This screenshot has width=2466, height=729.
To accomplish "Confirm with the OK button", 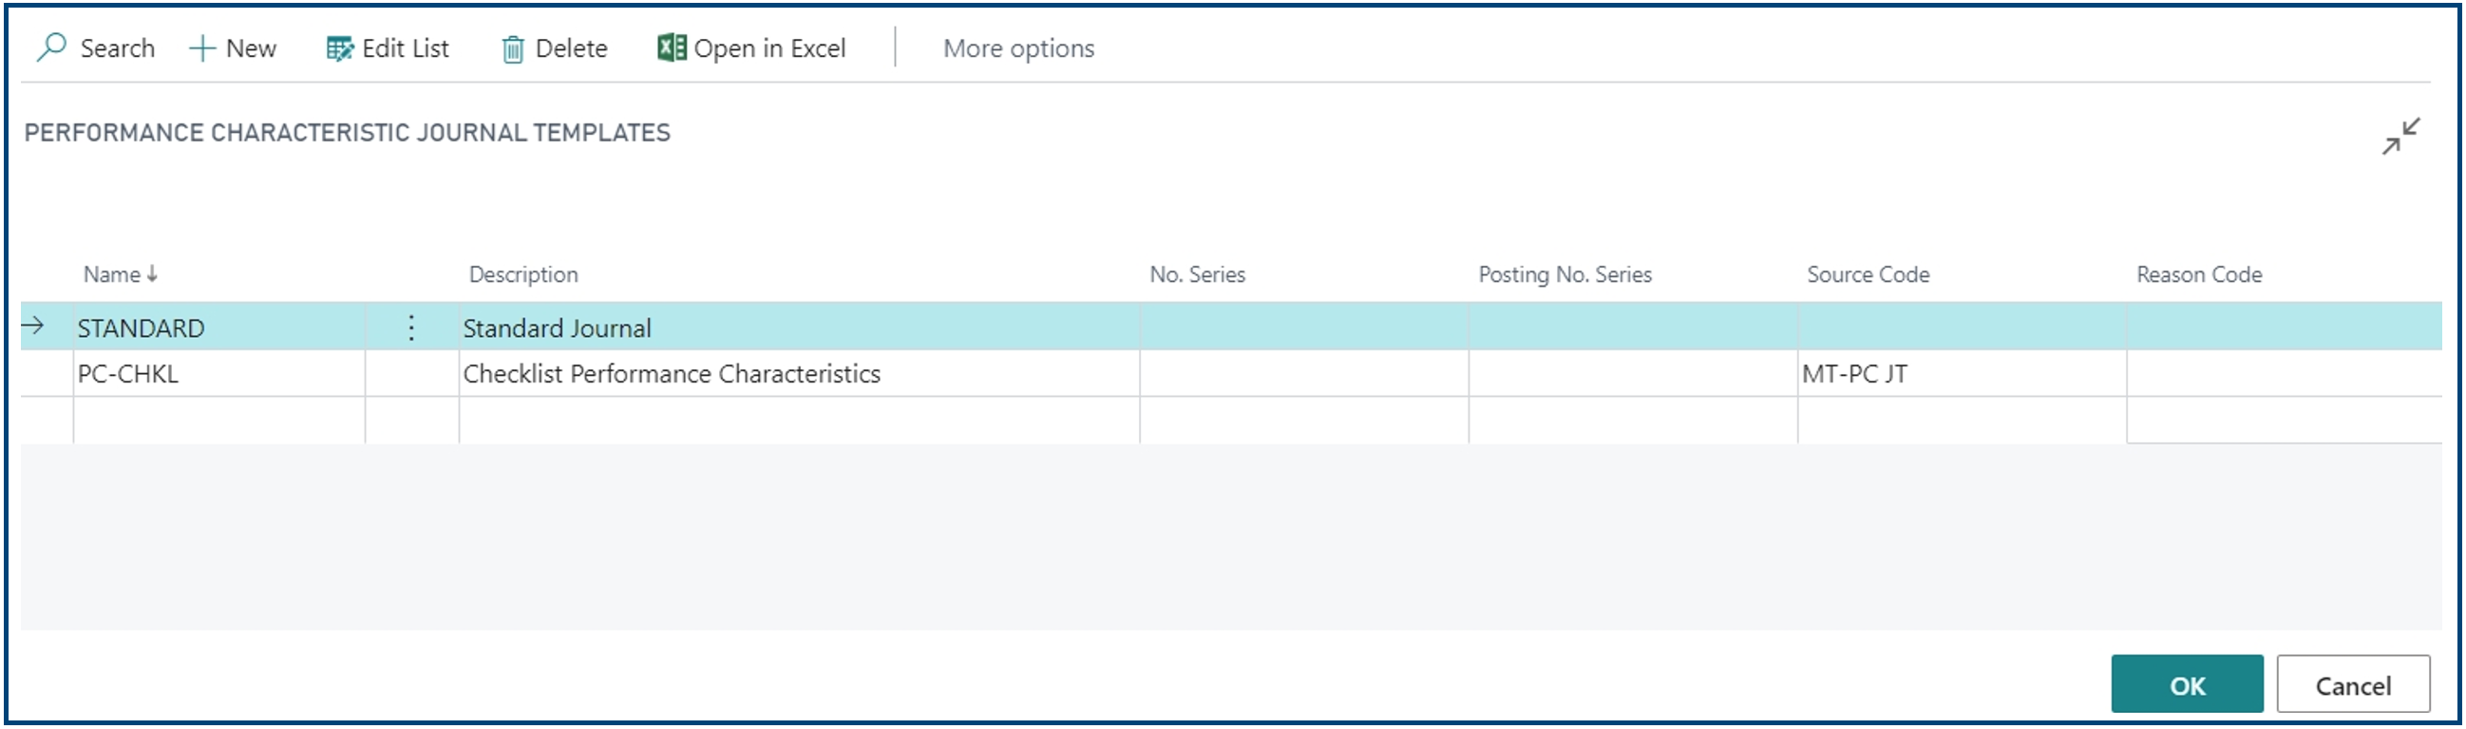I will (2188, 684).
